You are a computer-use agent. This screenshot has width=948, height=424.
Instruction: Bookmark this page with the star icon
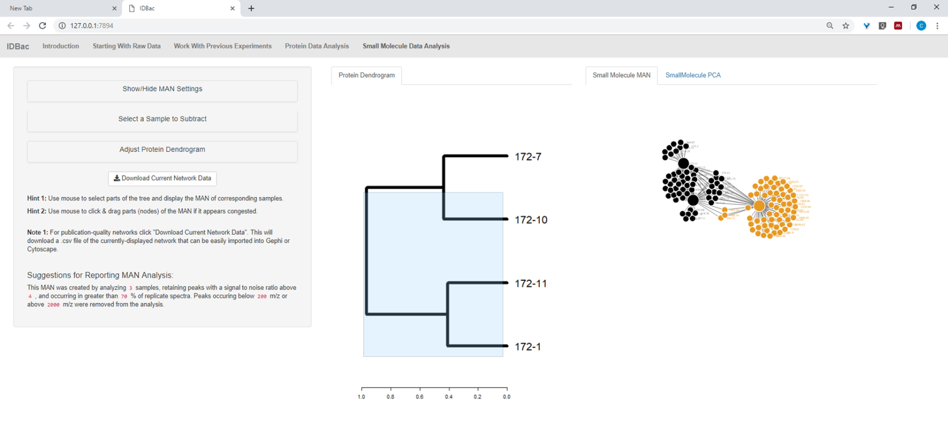click(x=846, y=26)
